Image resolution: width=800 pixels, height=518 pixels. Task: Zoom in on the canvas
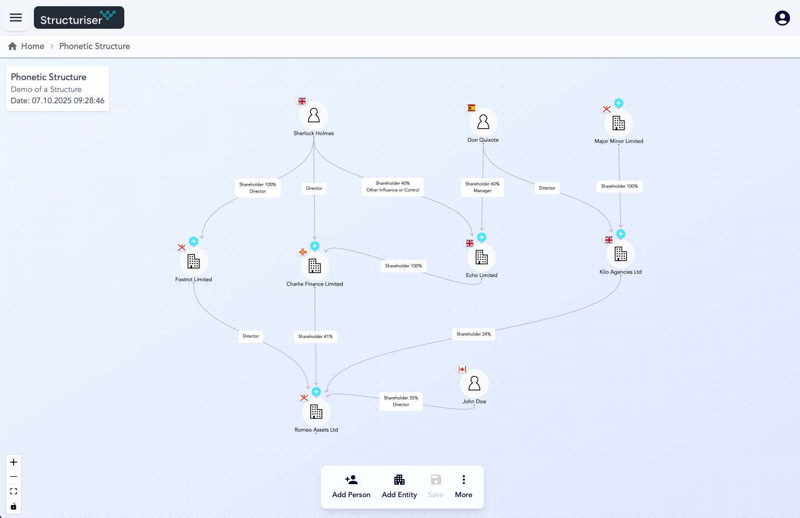coord(14,462)
